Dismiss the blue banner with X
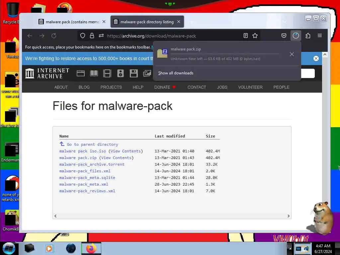The image size is (340, 255). click(x=316, y=58)
